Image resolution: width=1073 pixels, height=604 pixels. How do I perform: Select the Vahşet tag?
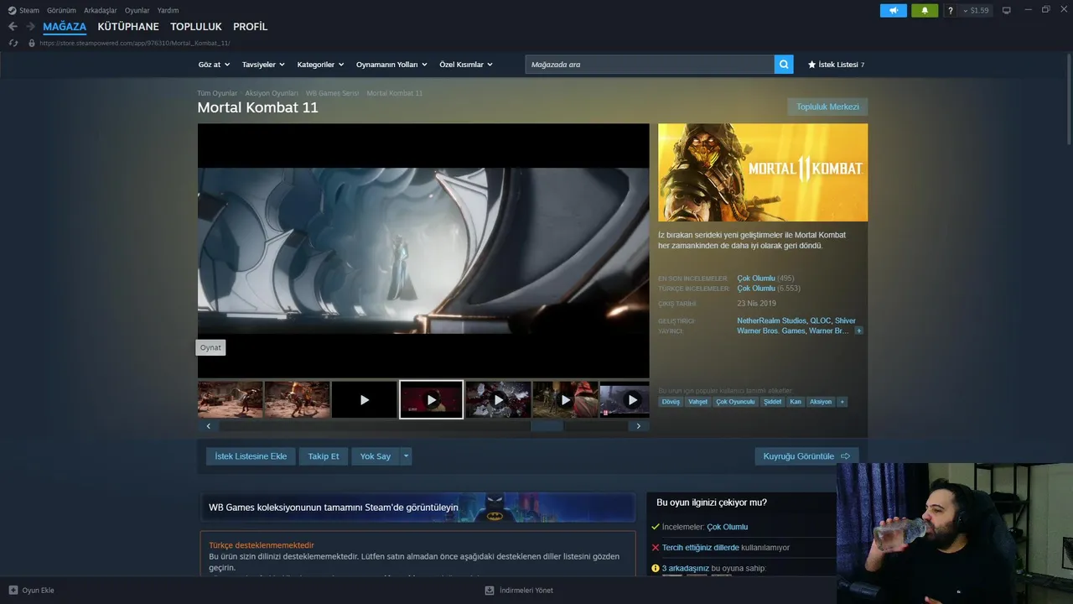(697, 402)
